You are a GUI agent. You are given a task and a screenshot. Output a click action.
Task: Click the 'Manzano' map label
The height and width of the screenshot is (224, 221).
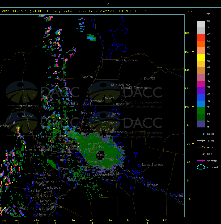pos(22,208)
